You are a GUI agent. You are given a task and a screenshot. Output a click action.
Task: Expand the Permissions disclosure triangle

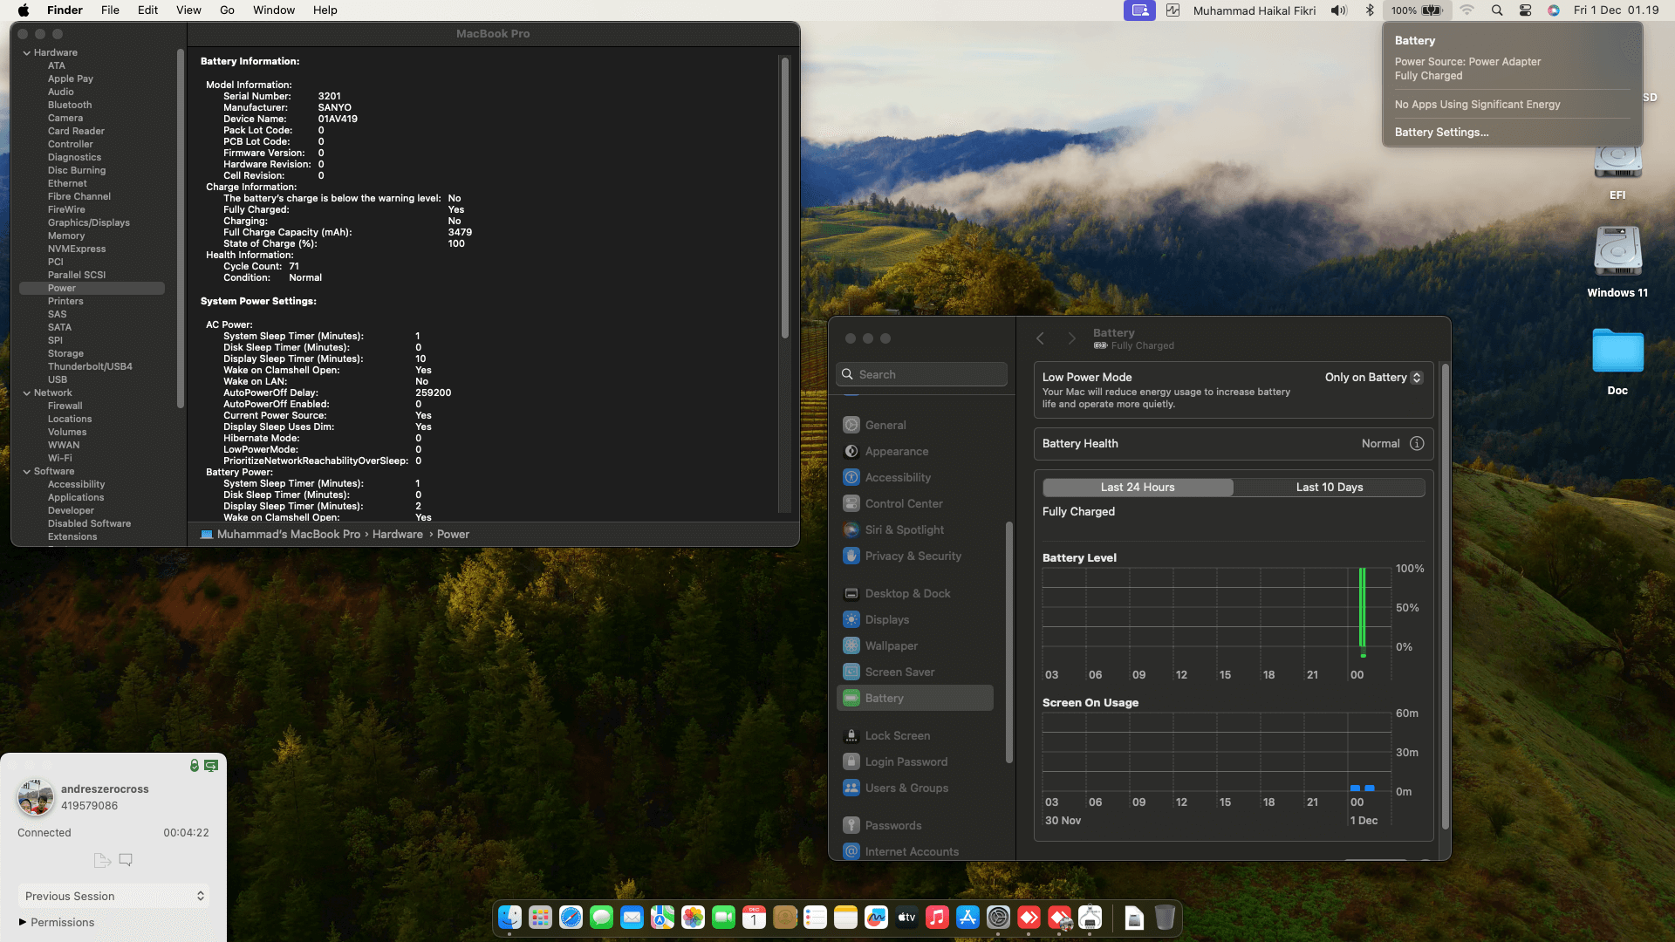[x=23, y=922]
